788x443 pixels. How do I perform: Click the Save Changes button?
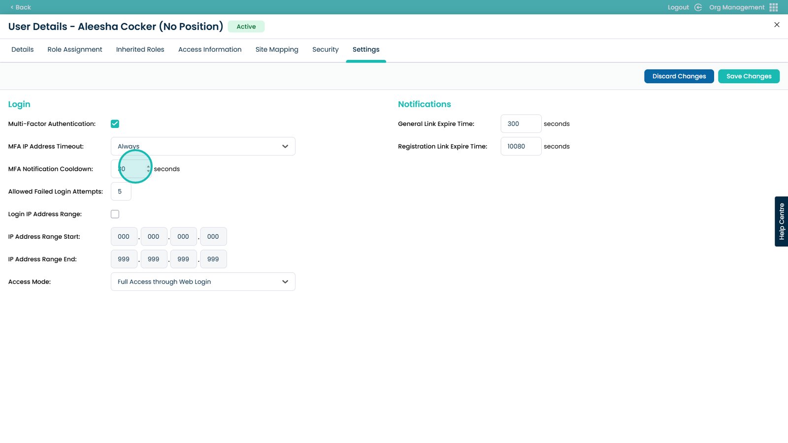tap(748, 76)
